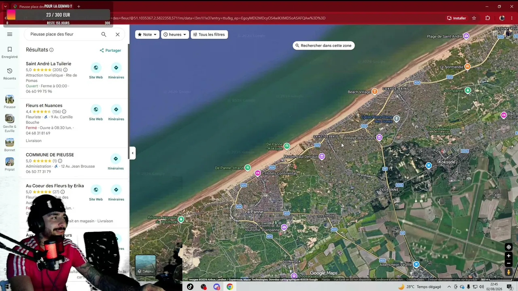Viewport: 518px width, 291px height.
Task: Open TikTok from the taskbar
Action: pyautogui.click(x=190, y=287)
